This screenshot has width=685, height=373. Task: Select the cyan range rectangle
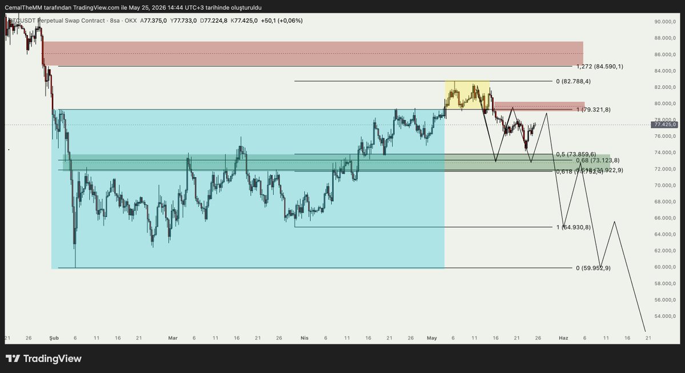tap(248, 188)
